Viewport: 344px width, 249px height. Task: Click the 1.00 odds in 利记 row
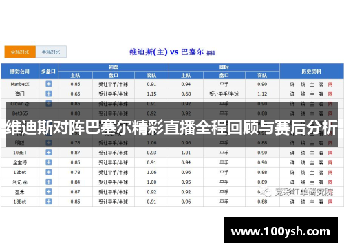pyautogui.click(x=151, y=182)
